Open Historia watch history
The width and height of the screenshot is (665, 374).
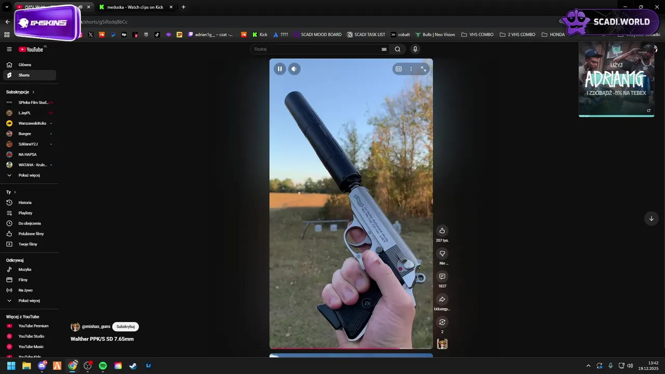pos(30,203)
